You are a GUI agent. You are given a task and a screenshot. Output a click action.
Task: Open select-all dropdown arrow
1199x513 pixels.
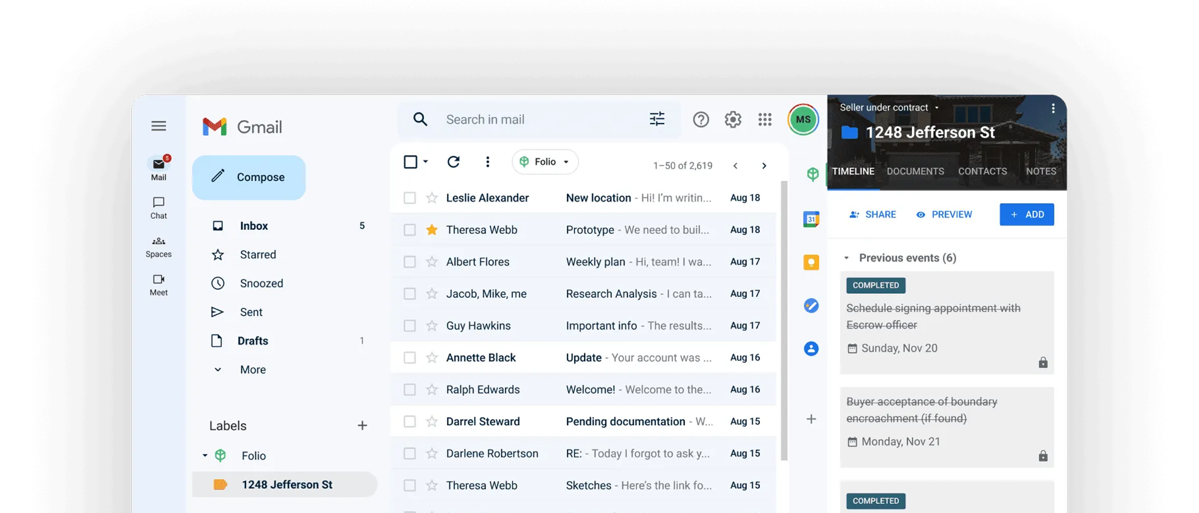coord(426,161)
